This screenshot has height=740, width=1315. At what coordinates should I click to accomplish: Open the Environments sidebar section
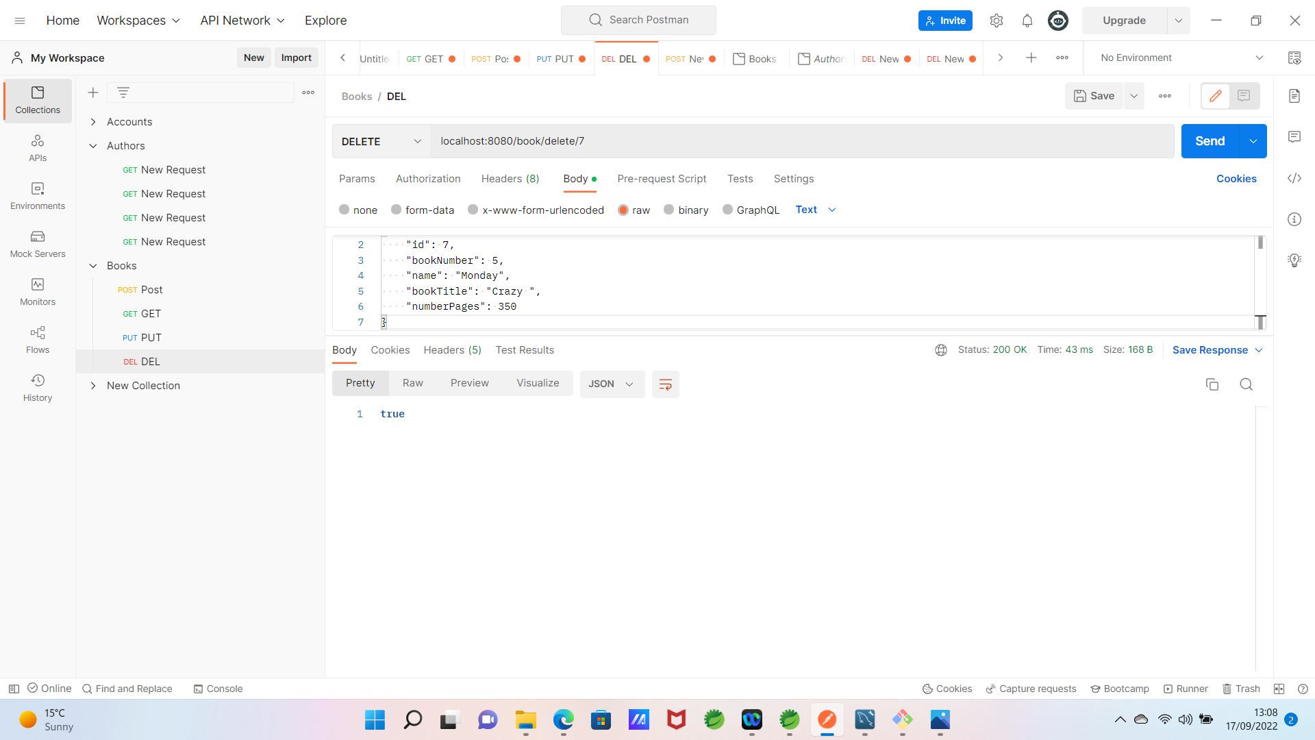[38, 197]
